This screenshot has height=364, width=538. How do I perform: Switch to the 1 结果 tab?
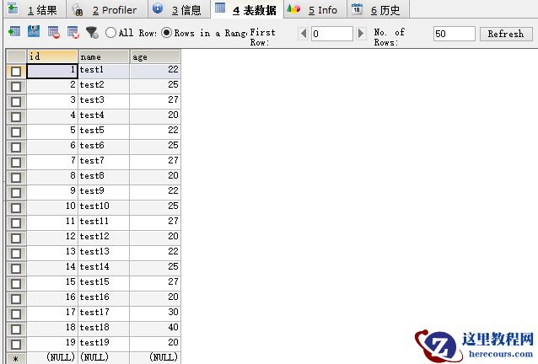(35, 9)
